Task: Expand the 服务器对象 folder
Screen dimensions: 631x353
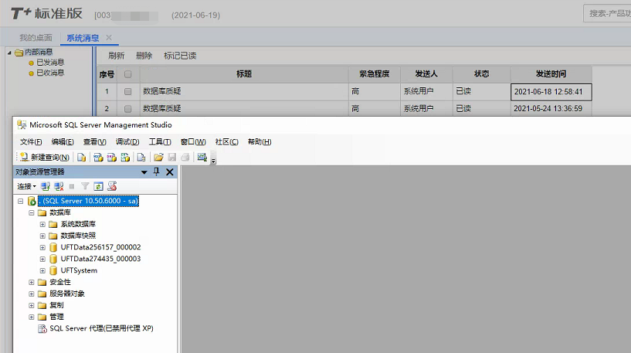Action: point(32,294)
